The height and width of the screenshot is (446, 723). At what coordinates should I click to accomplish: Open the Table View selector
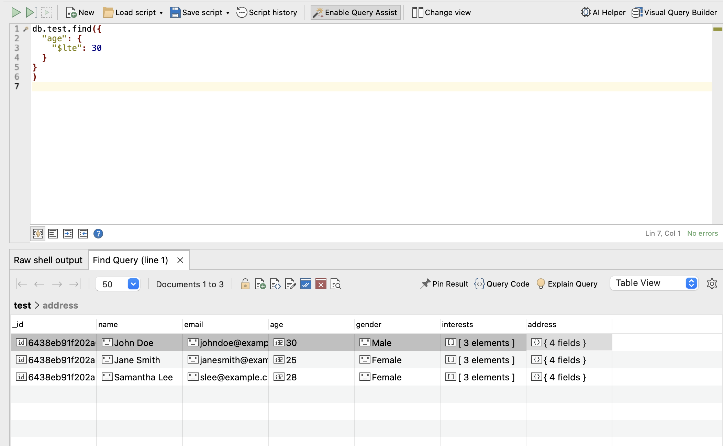654,283
